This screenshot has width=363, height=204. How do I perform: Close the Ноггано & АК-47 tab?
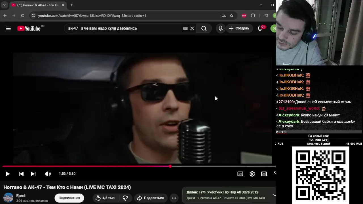(63, 5)
